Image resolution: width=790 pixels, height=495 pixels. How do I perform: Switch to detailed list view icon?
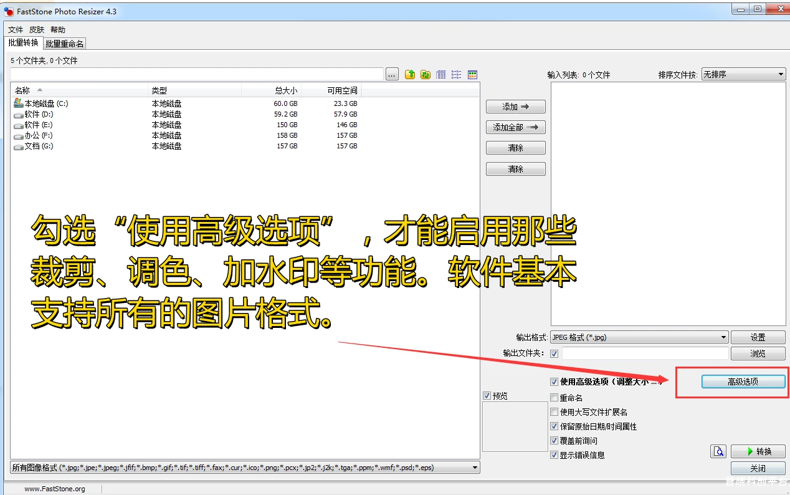440,74
